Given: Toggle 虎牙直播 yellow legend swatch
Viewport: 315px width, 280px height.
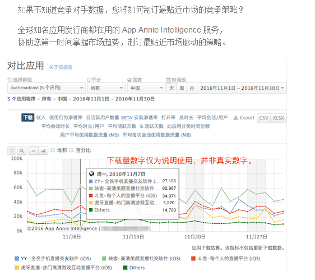Looking at the screenshot, I should [17, 268].
